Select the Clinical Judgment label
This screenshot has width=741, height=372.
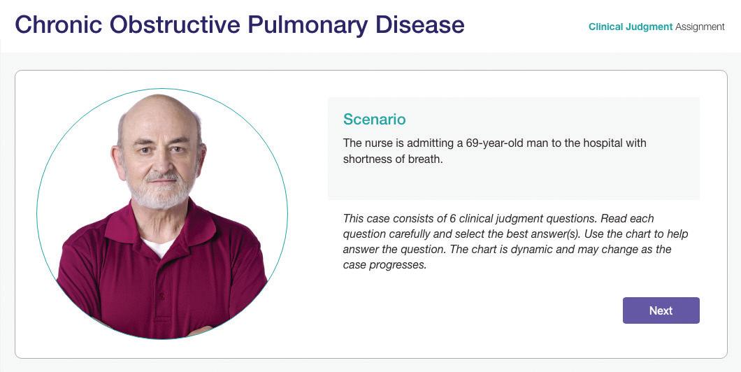630,27
